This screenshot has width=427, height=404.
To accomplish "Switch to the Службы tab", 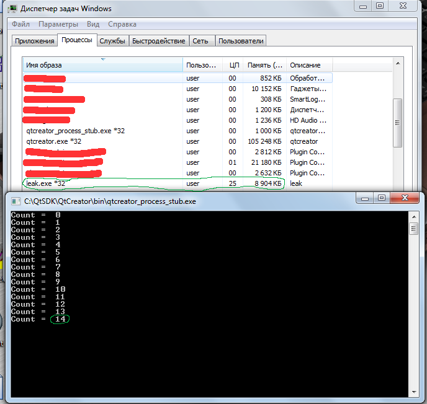I will [x=112, y=41].
